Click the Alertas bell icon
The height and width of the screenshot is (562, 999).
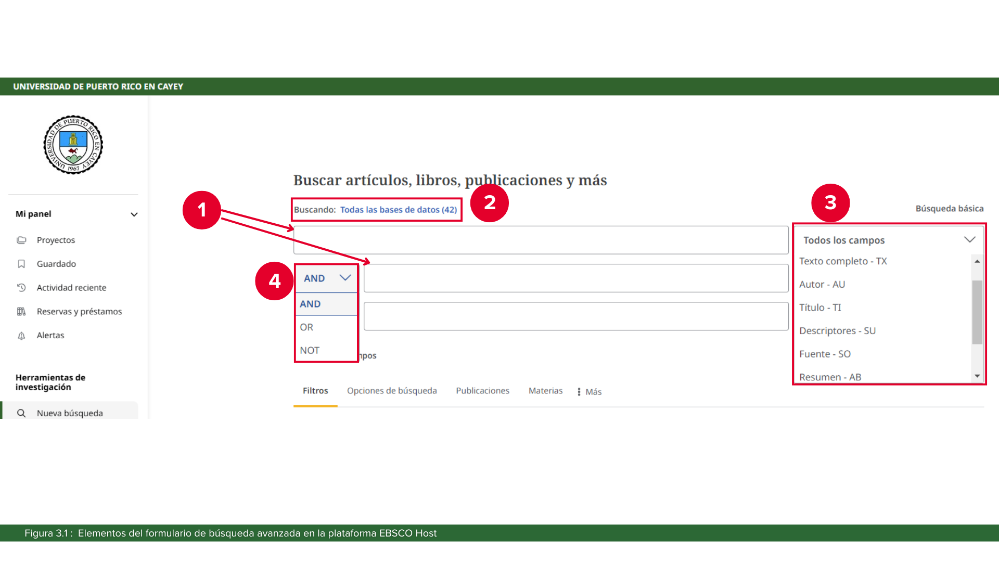point(21,336)
